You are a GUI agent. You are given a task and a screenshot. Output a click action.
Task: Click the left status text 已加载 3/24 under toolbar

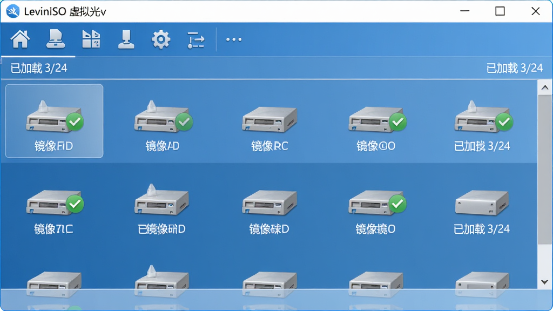click(39, 68)
